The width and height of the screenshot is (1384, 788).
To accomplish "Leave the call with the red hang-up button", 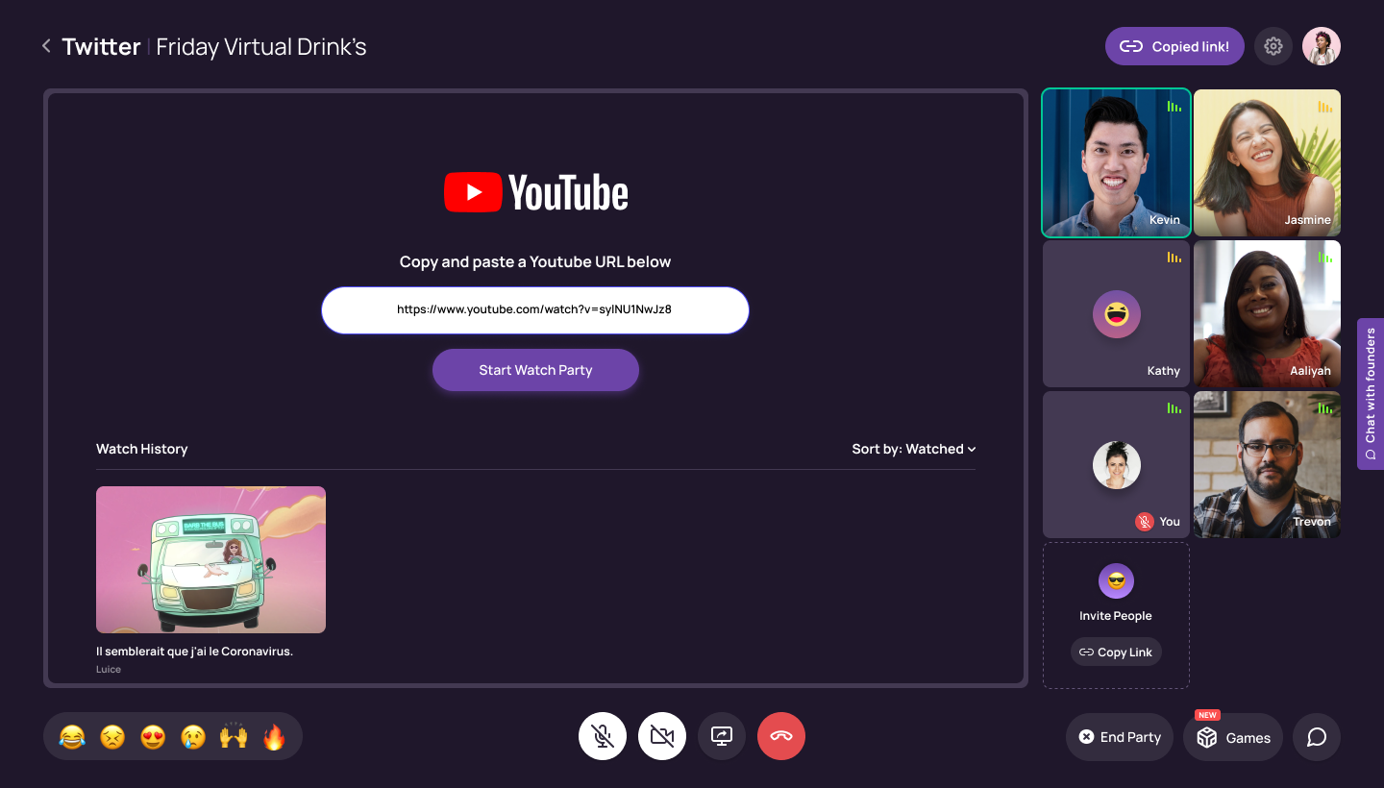I will click(781, 737).
